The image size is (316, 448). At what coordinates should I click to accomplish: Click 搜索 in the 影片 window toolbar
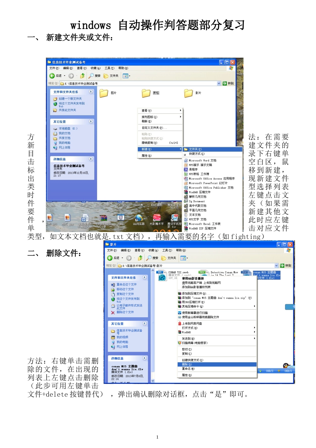[x=152, y=258]
